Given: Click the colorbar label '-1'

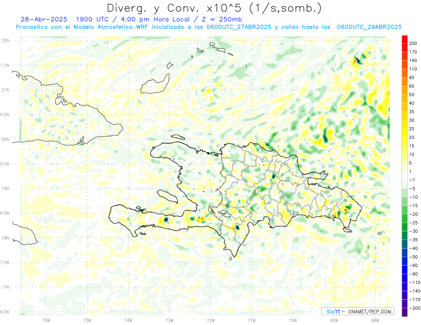Looking at the screenshot, I should click(x=412, y=180).
